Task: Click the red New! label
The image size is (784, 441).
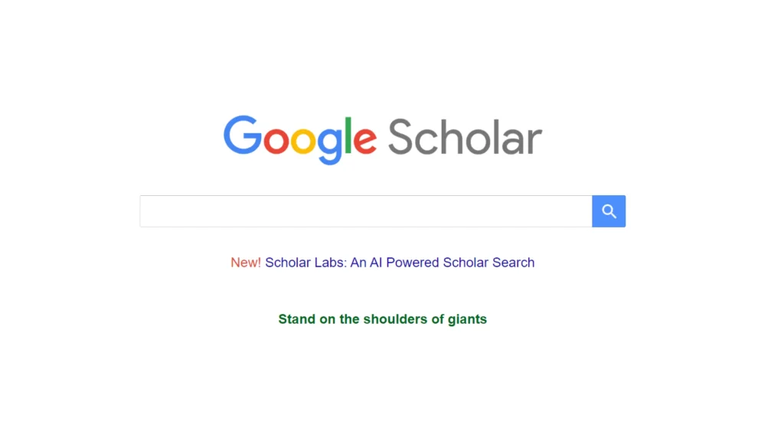Action: pos(245,263)
